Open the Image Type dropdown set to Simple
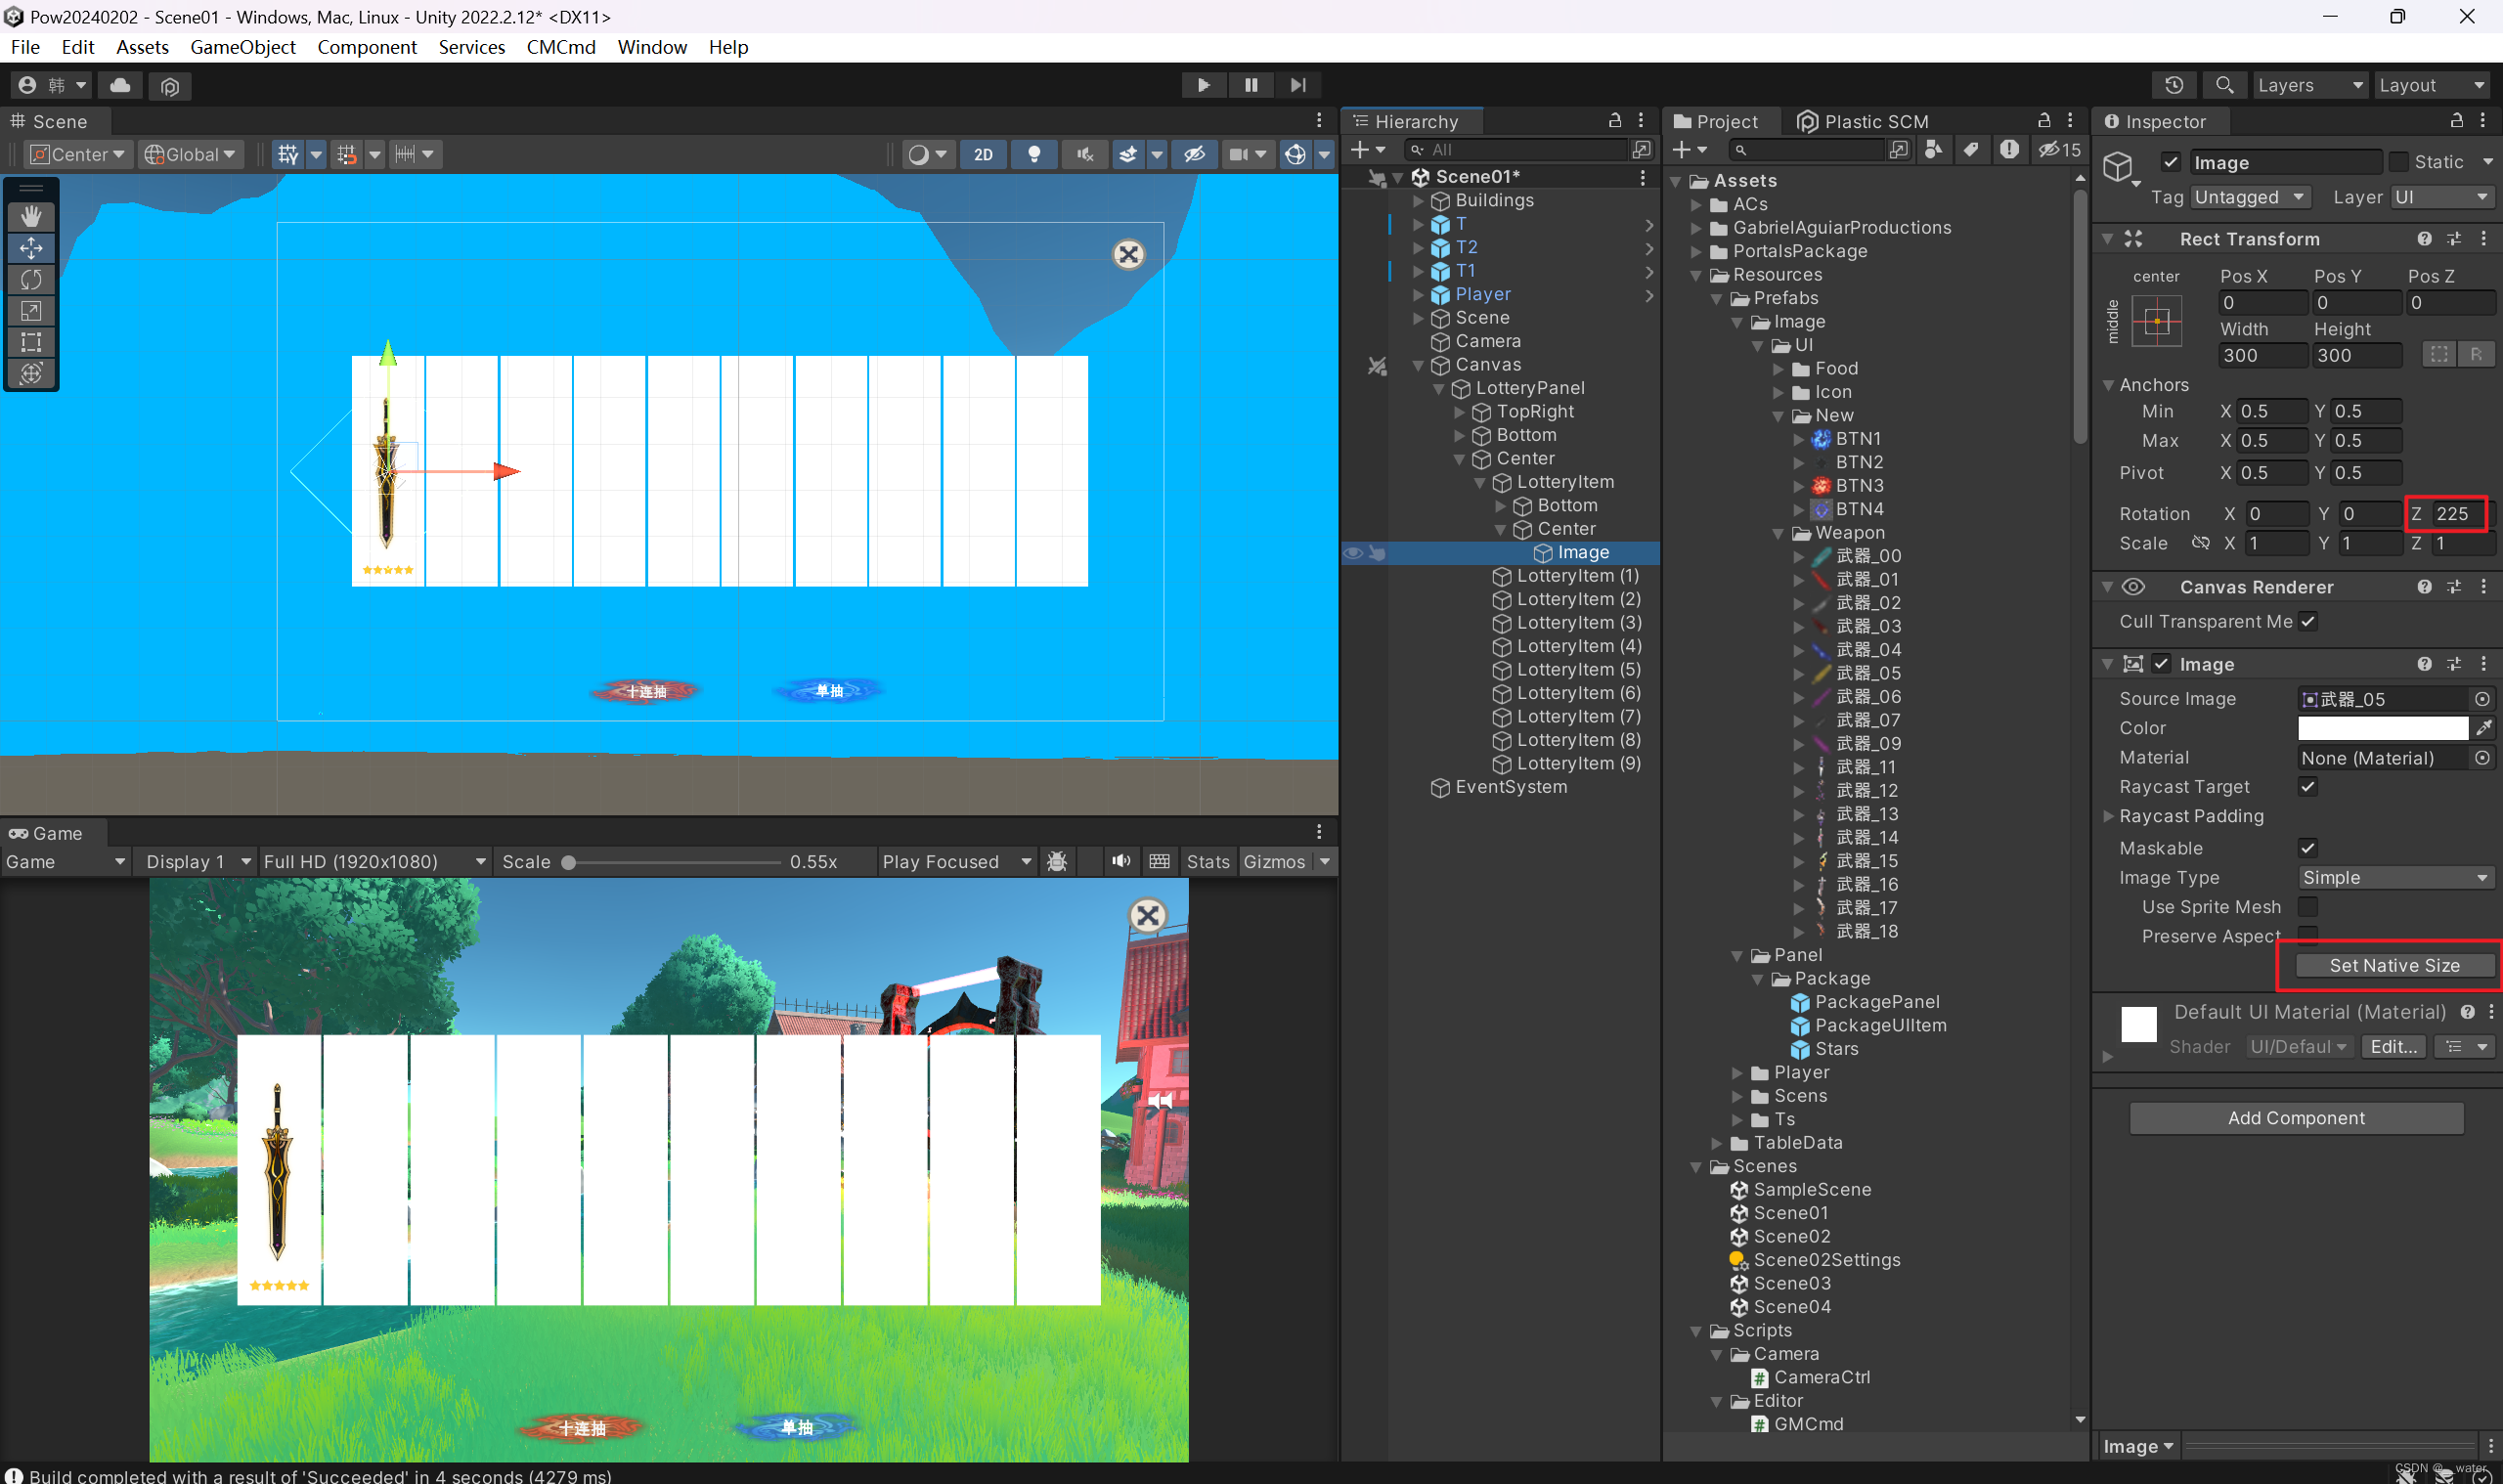The height and width of the screenshot is (1484, 2503). (2394, 877)
